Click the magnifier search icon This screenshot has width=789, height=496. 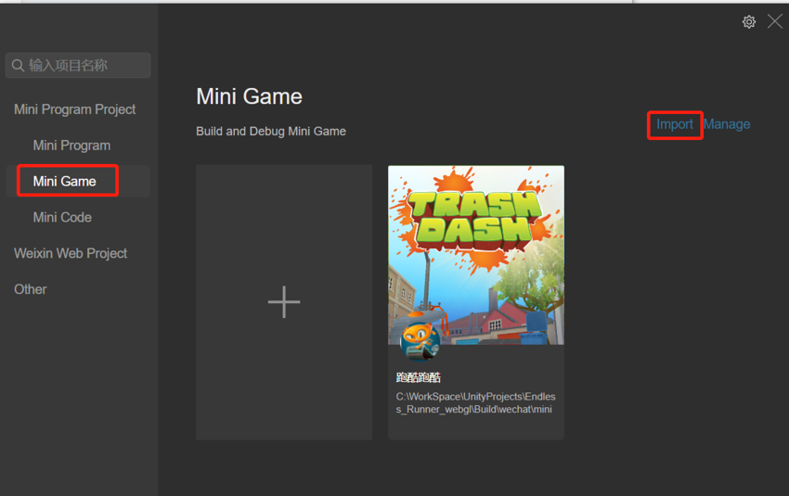pyautogui.click(x=18, y=66)
